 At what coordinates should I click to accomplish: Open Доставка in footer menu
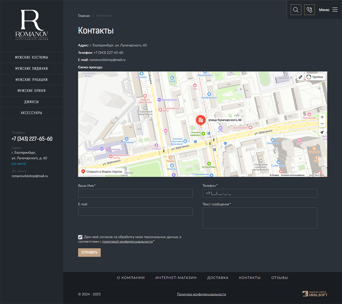pyautogui.click(x=218, y=278)
